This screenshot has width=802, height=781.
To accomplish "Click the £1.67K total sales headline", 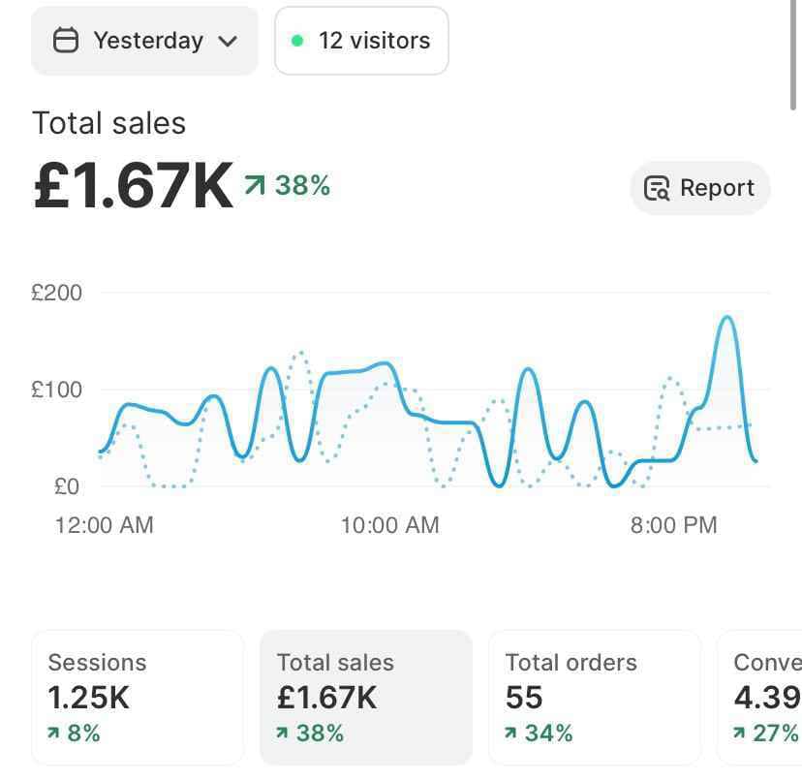I will click(134, 185).
